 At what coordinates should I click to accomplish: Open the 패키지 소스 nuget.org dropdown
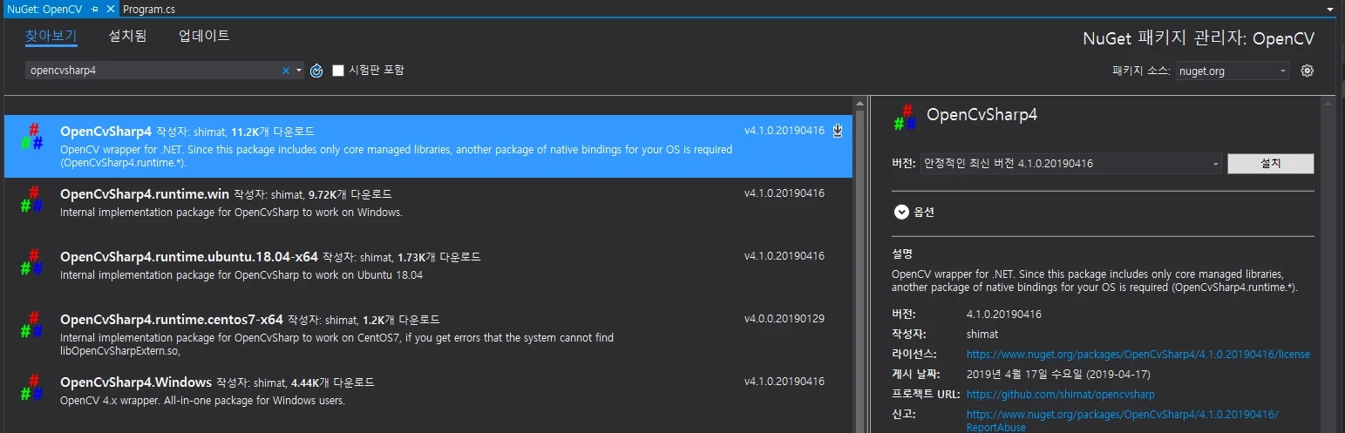pos(1233,71)
